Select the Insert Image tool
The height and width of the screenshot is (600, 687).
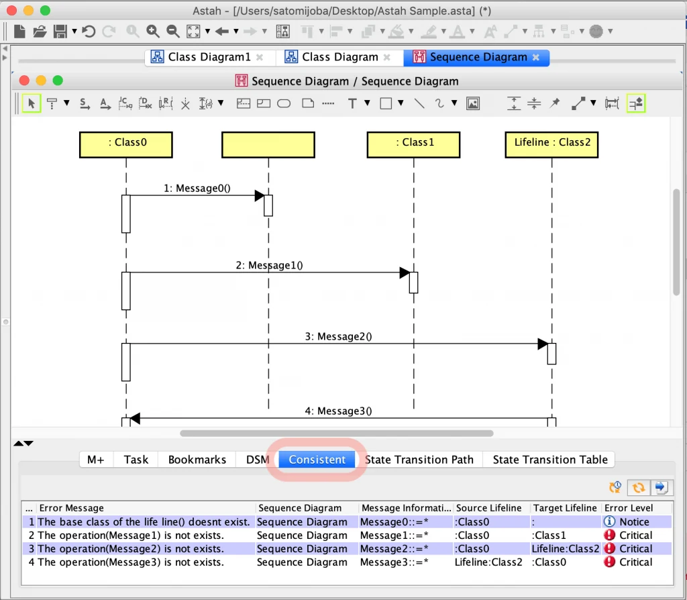click(473, 103)
